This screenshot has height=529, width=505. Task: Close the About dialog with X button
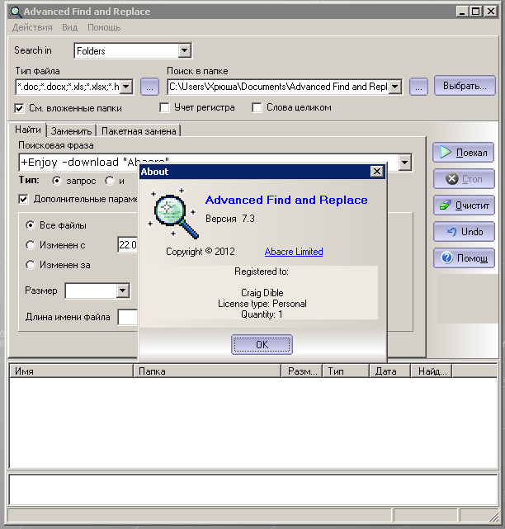click(376, 172)
